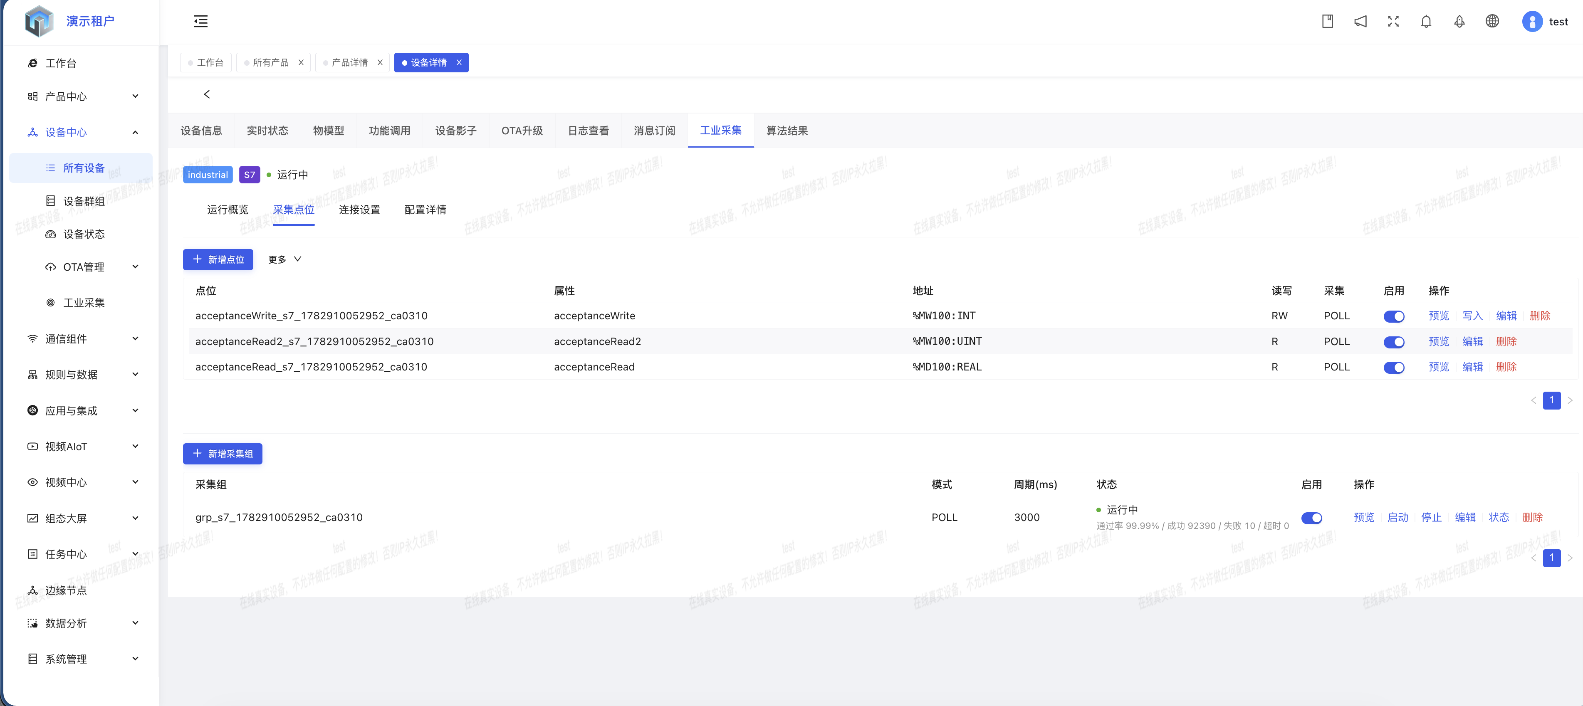
Task: Disable the acceptanceWrite point toggle
Action: pos(1394,316)
